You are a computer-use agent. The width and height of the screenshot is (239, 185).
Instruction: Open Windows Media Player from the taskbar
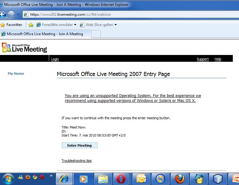coord(84,179)
